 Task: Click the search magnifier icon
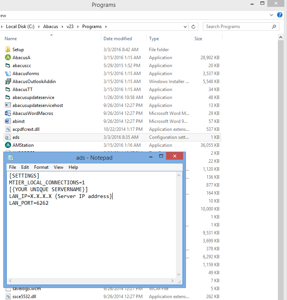[274, 27]
